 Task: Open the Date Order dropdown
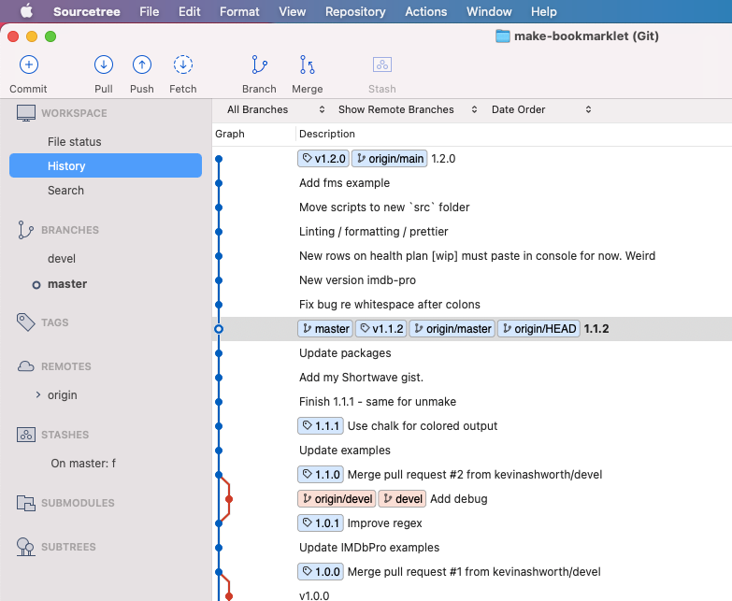pos(541,109)
